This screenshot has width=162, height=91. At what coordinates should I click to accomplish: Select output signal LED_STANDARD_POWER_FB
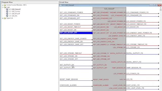point(137,12)
